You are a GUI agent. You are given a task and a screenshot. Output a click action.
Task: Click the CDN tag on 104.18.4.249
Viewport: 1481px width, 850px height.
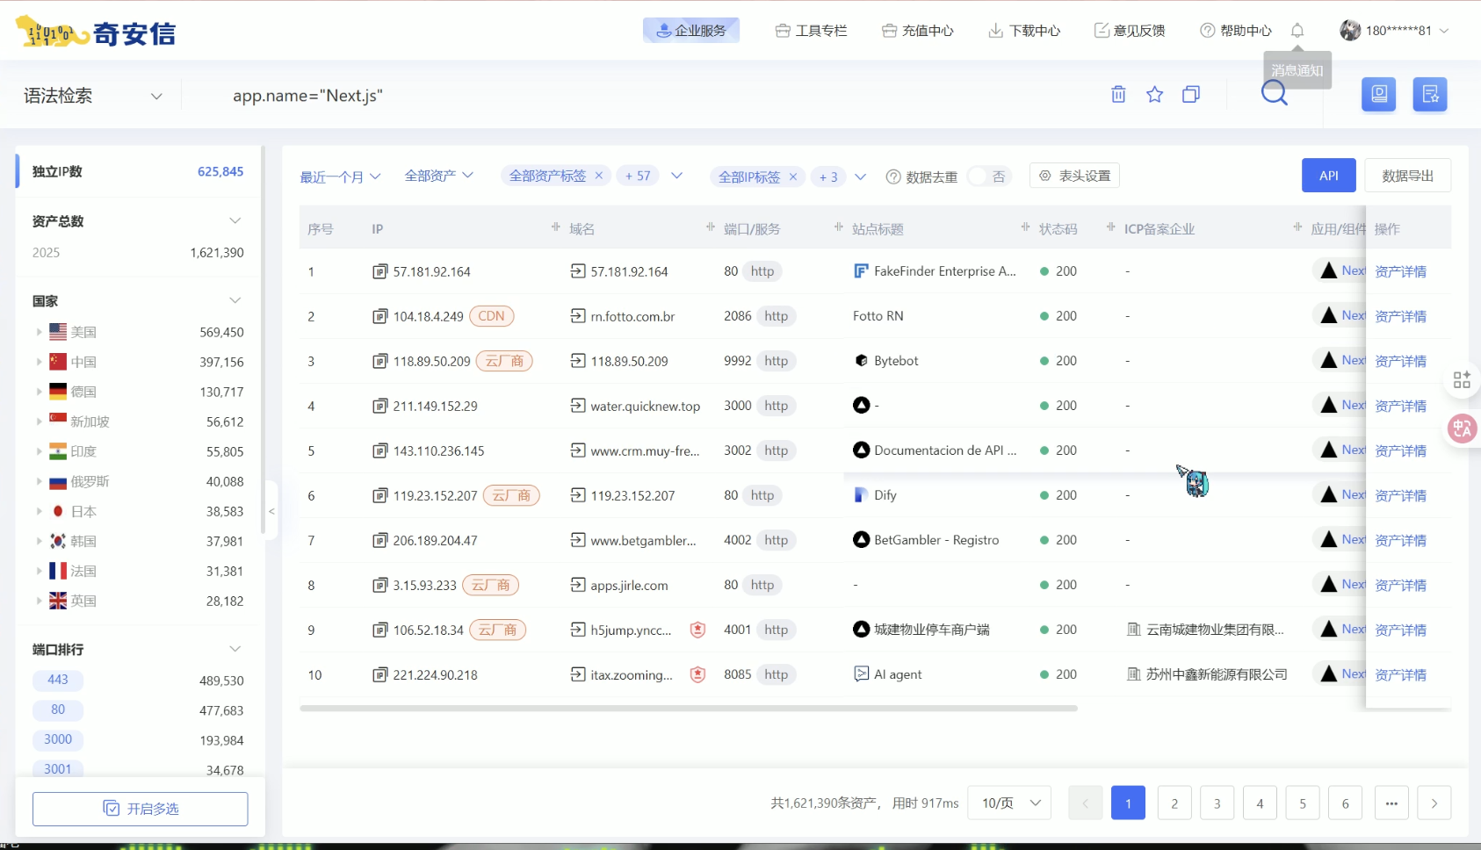pyautogui.click(x=491, y=316)
